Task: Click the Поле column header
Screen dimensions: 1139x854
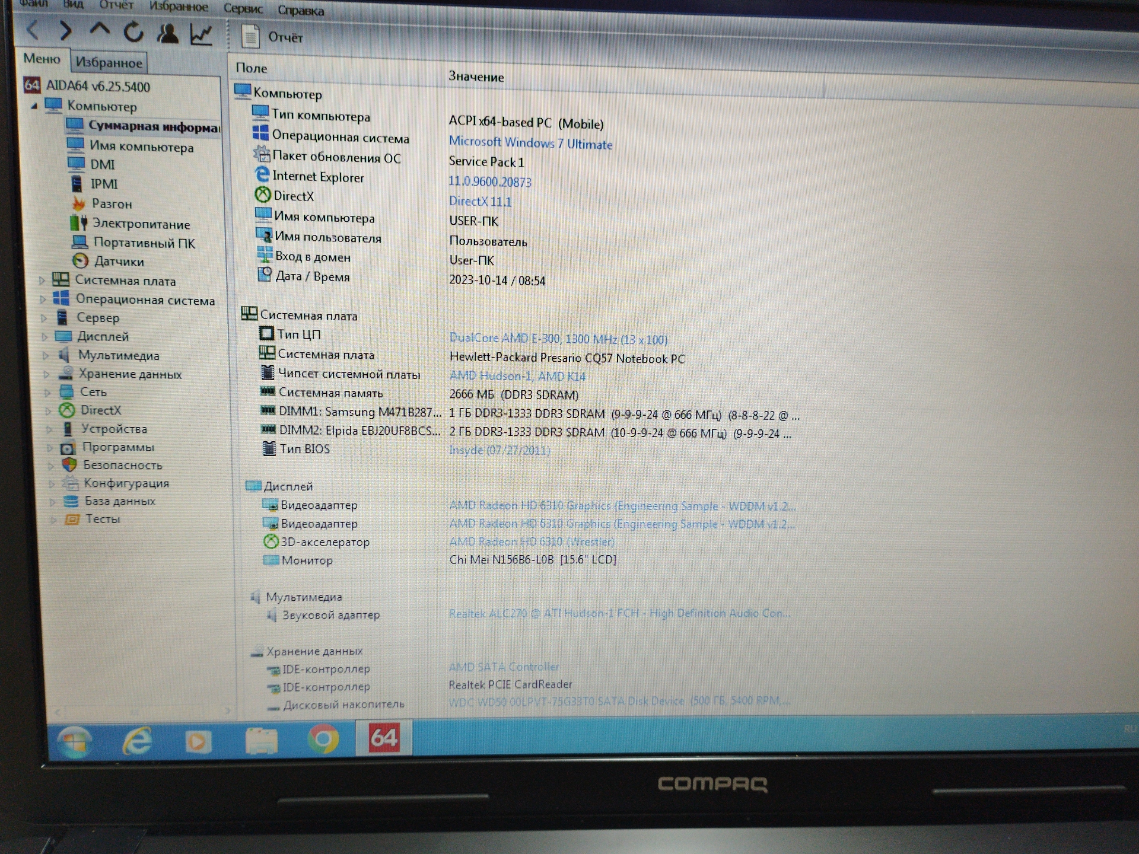Action: 251,68
